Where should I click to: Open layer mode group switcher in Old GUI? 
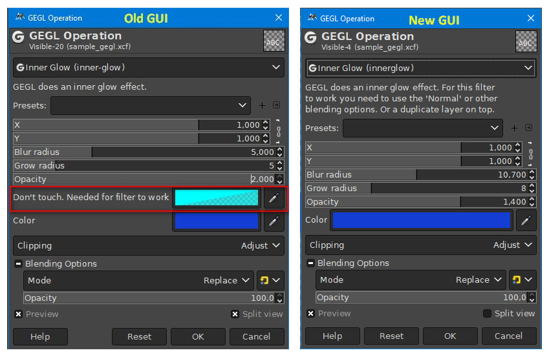click(x=270, y=280)
